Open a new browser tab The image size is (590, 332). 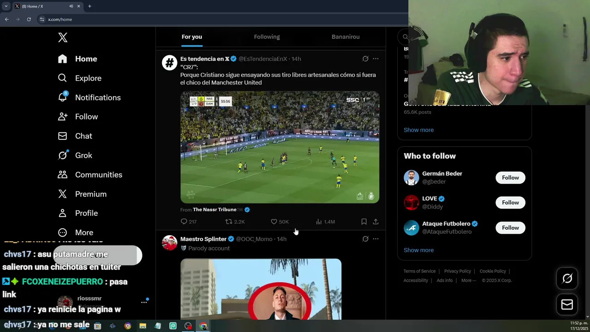click(x=89, y=6)
